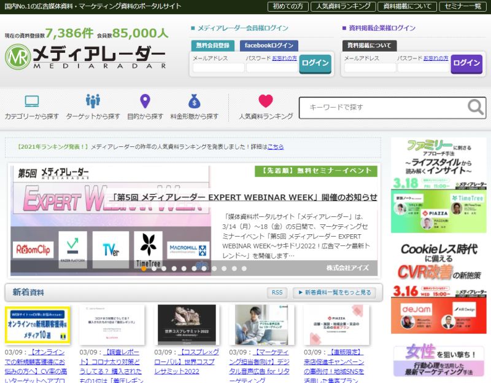Click MACROMILL logo in webinar banner
This screenshot has height=383, width=491.
click(188, 250)
